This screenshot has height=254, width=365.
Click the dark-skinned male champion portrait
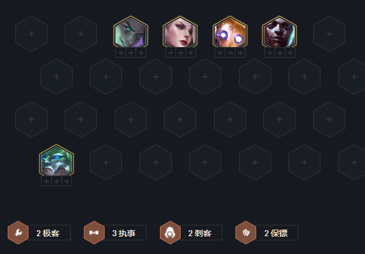pyautogui.click(x=279, y=32)
